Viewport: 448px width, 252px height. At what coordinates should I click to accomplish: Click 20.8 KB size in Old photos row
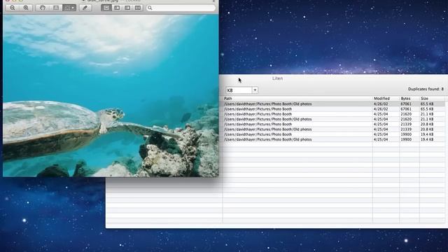427,129
